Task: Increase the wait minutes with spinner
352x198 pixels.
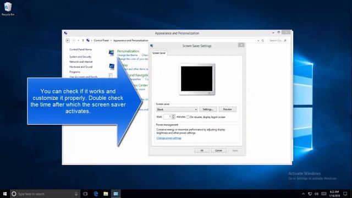Action: (x=173, y=116)
